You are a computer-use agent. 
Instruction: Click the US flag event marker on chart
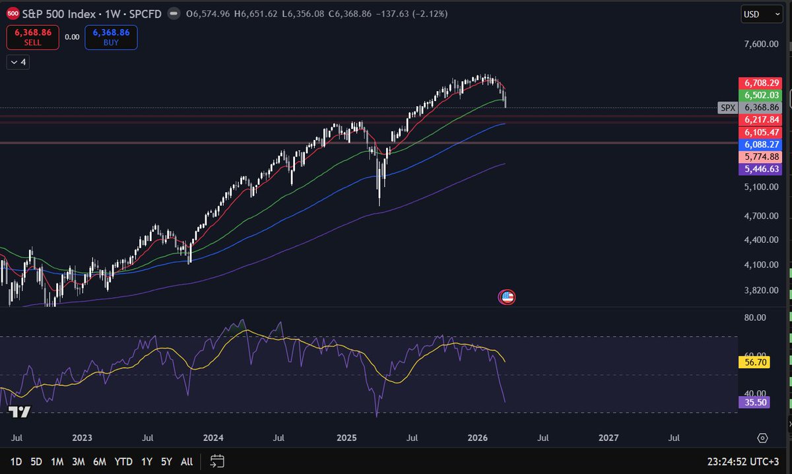(x=507, y=297)
